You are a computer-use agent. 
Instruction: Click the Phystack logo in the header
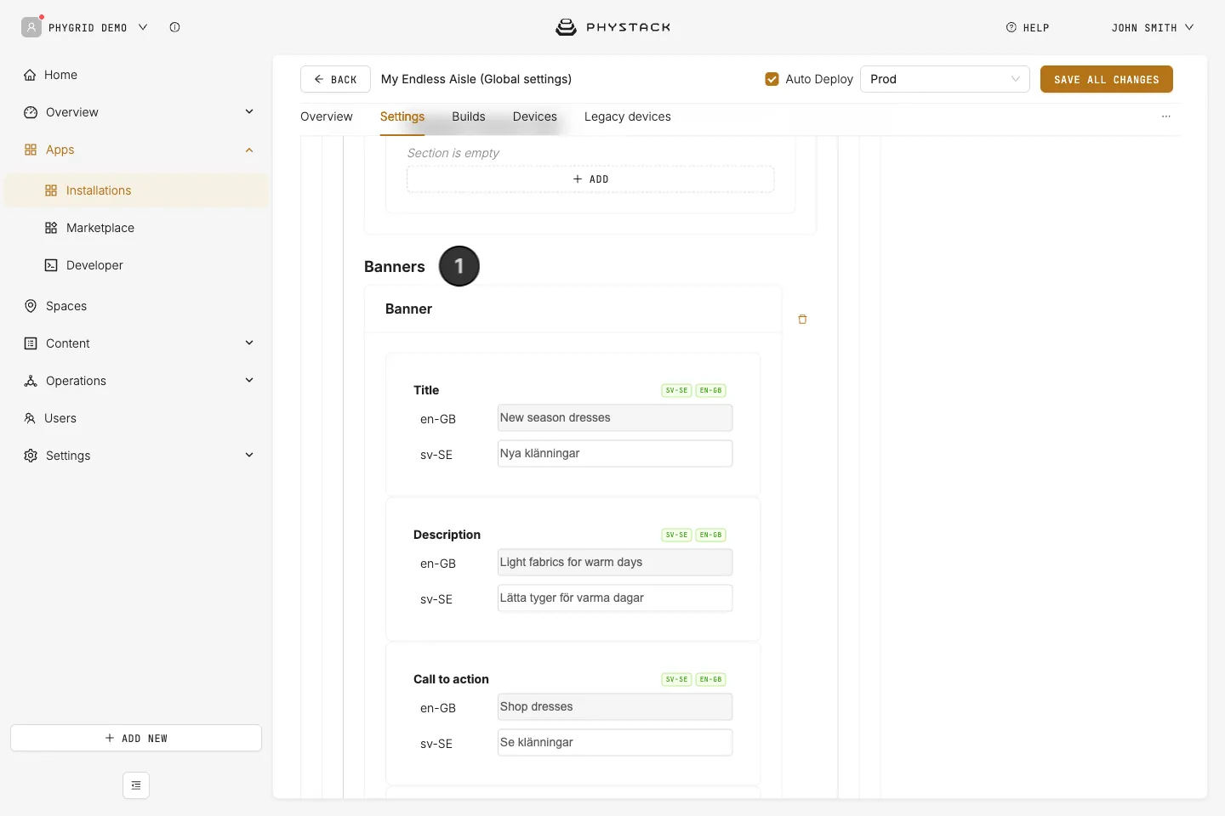click(613, 27)
